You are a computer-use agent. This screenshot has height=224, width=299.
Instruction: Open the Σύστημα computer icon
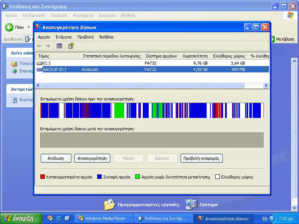coord(191,205)
